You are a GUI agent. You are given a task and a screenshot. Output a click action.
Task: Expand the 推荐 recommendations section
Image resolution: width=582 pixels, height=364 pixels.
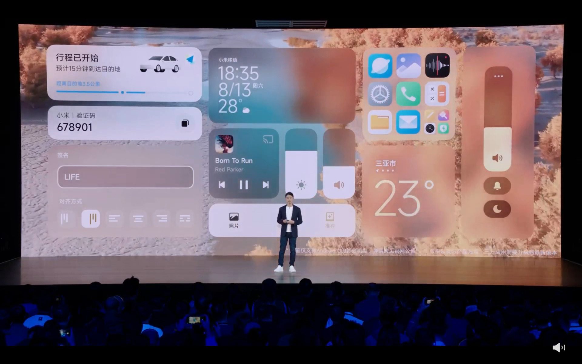(329, 219)
